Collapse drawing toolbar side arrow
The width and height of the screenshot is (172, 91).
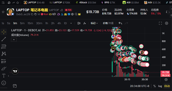8,76
